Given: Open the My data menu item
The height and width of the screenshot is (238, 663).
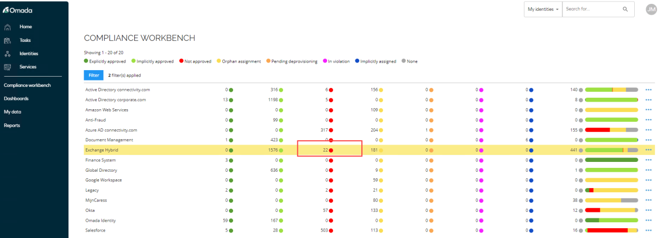Looking at the screenshot, I should [x=12, y=112].
